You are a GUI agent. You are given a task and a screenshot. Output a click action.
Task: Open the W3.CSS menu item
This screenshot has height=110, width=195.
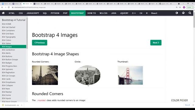(x=103, y=13)
